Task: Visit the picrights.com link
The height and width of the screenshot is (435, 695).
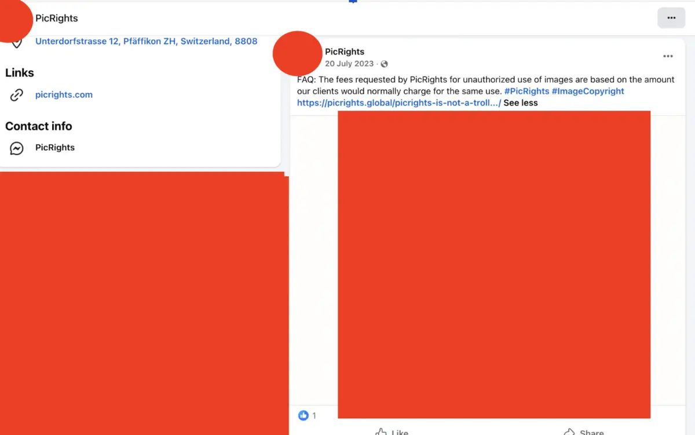Action: 64,94
